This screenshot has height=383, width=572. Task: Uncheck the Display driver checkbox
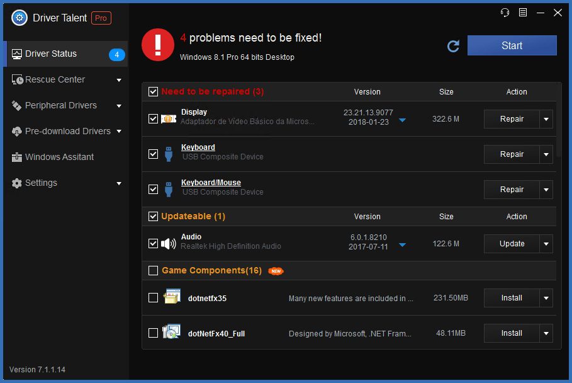click(153, 119)
